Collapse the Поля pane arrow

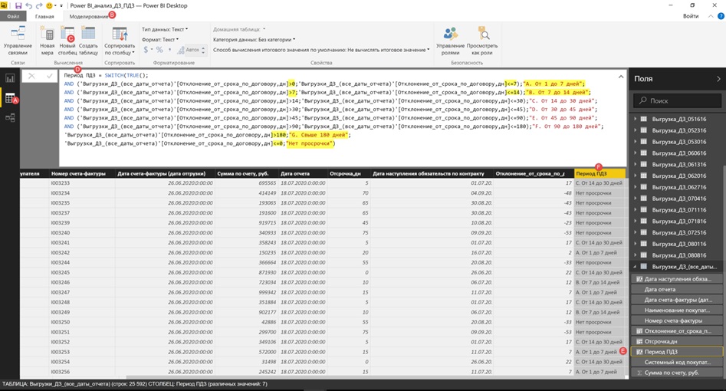click(718, 79)
